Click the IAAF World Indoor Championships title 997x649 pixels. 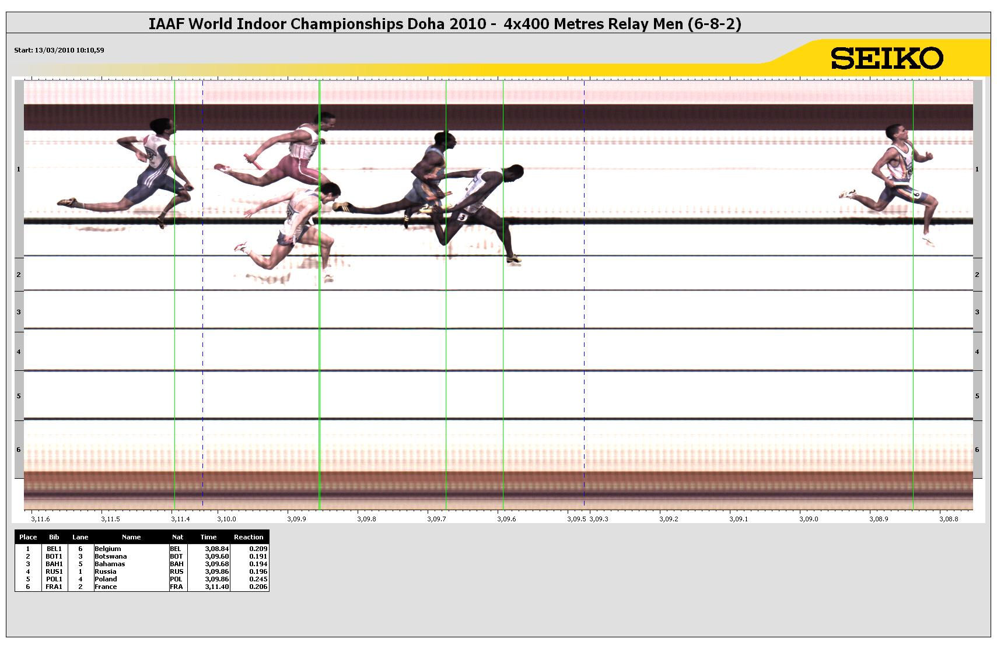click(445, 24)
